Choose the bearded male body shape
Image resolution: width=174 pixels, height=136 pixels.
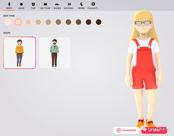click(x=55, y=53)
